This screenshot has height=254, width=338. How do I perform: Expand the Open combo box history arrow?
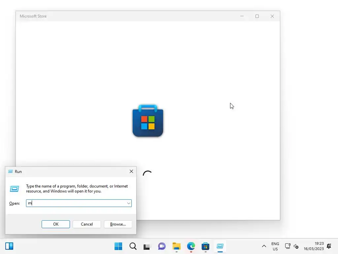click(x=128, y=203)
